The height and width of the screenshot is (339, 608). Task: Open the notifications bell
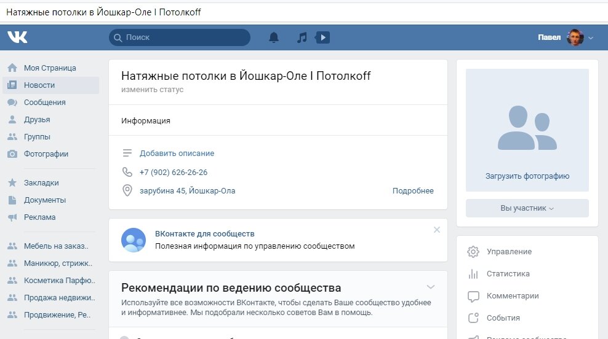(x=274, y=37)
